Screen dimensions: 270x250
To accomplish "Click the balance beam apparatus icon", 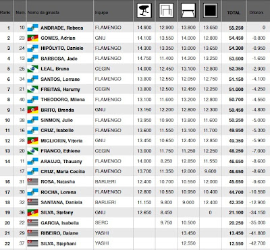I will [188, 11].
